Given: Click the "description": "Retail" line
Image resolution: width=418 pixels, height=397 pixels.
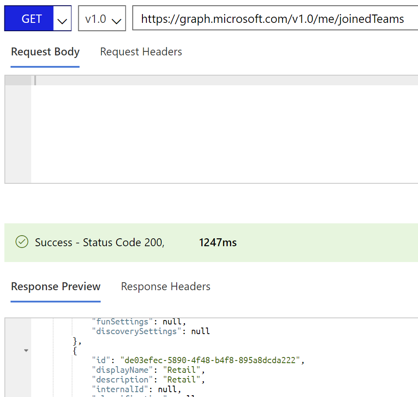Looking at the screenshot, I should coord(148,379).
